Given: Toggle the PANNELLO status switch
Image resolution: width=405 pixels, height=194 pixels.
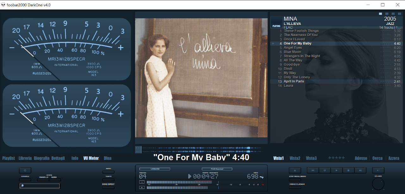Looking at the screenshot, I should click(x=43, y=180).
